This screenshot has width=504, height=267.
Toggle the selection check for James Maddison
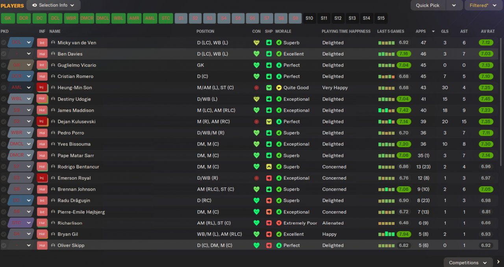[x=4, y=110]
